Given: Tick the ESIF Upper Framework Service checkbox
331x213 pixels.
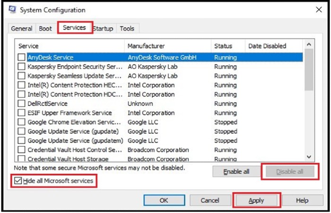Looking at the screenshot, I should point(21,113).
